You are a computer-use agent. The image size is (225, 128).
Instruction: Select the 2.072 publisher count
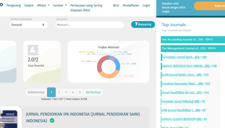(33, 60)
